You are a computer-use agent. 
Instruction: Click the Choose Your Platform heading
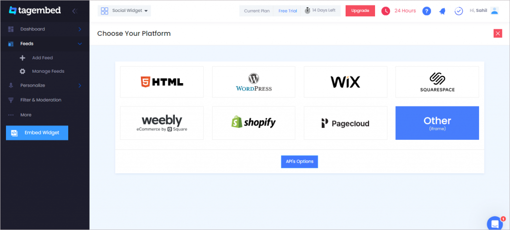point(134,33)
